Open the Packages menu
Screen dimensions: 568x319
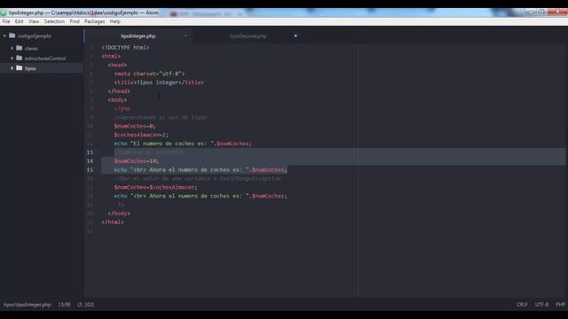coord(95,21)
